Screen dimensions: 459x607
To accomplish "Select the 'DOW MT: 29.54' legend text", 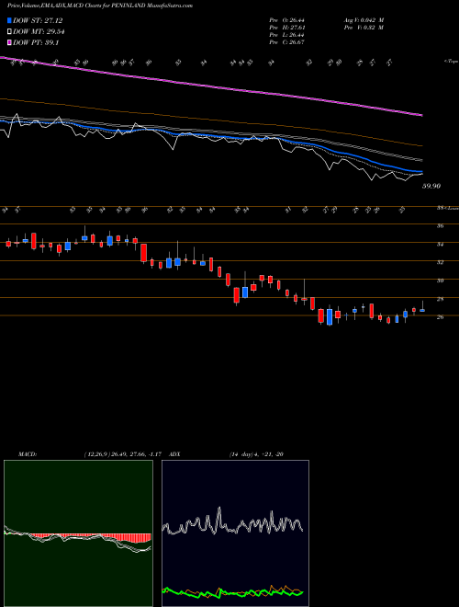I will click(39, 32).
